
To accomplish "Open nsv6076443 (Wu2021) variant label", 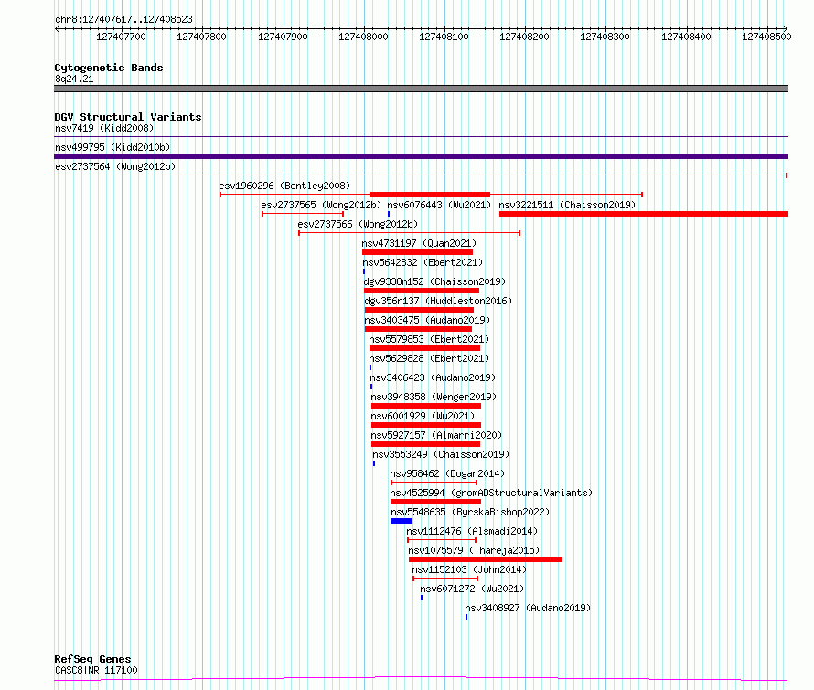I will click(x=439, y=205).
